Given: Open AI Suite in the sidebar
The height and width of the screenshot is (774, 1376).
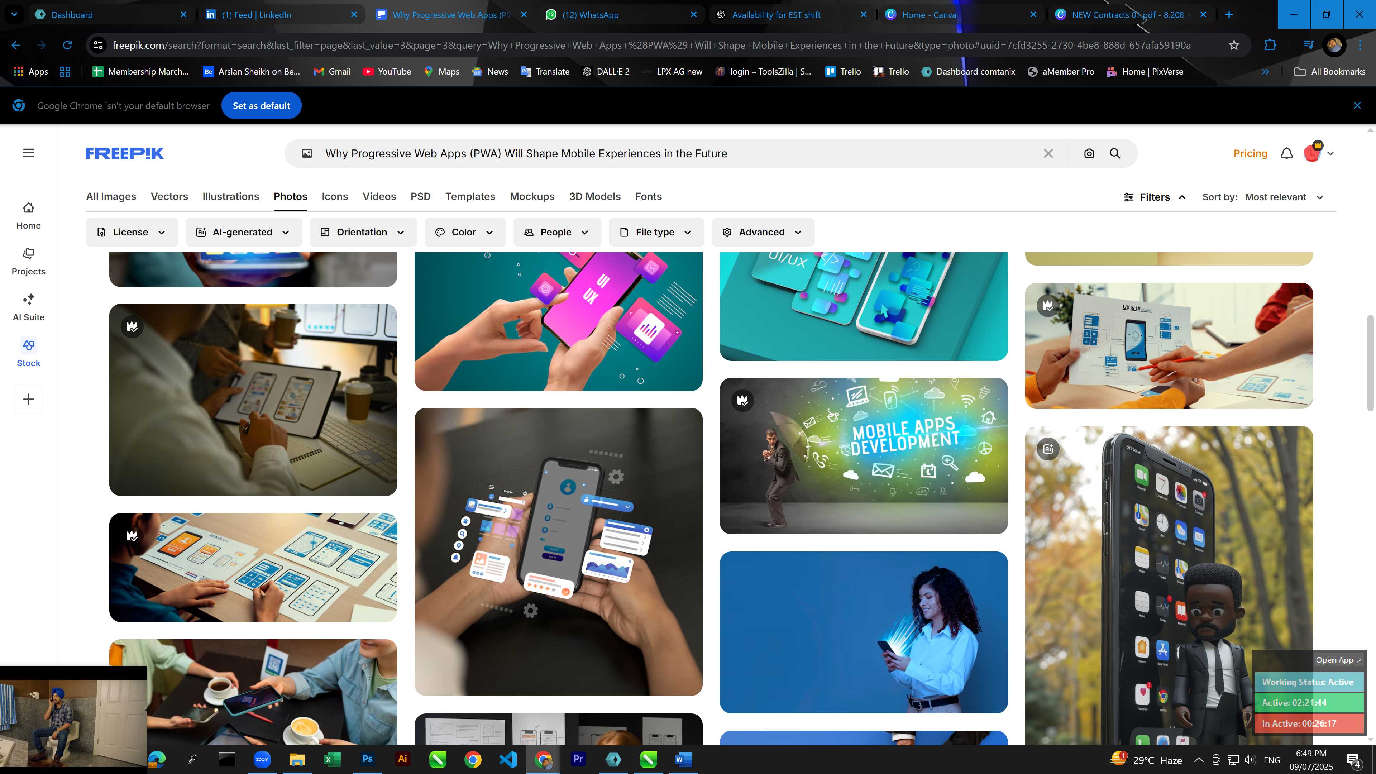Looking at the screenshot, I should point(28,308).
